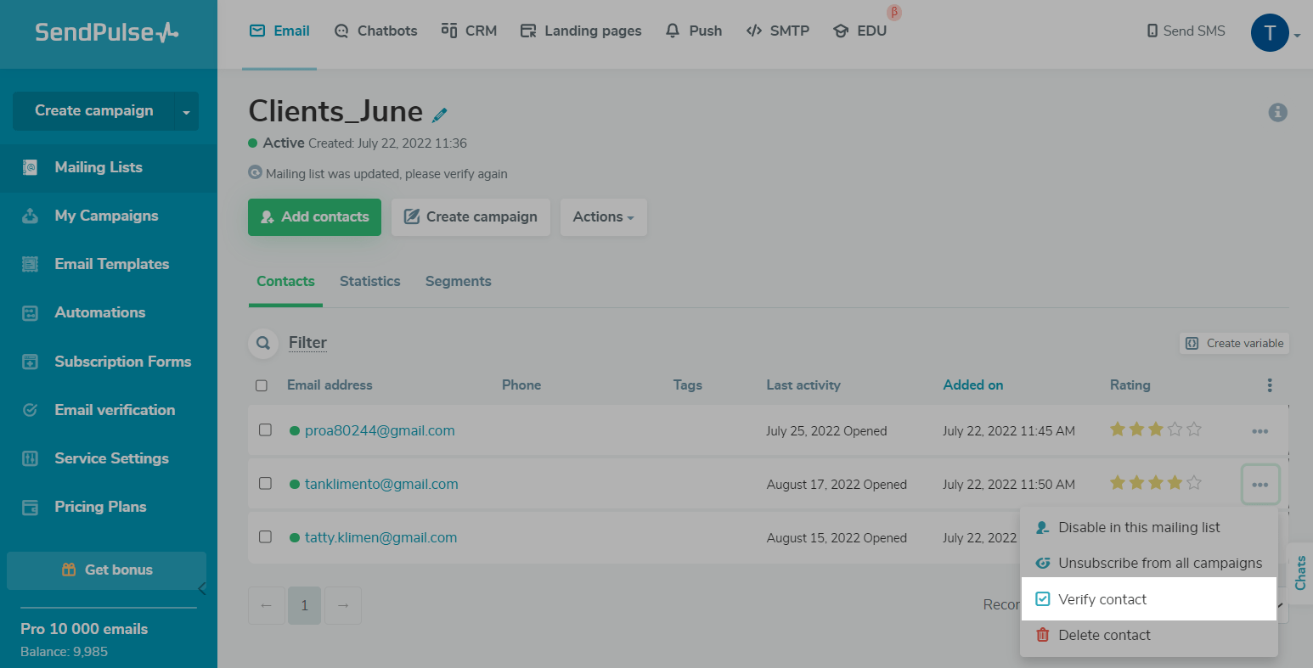
Task: Switch to the Statistics tab
Action: tap(369, 282)
